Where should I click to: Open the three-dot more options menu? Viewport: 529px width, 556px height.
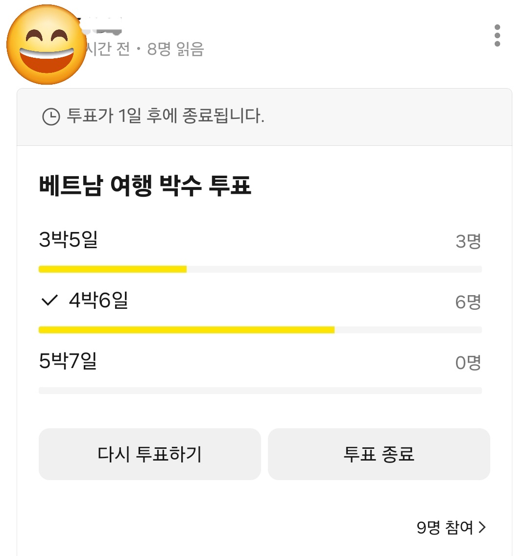[x=497, y=35]
